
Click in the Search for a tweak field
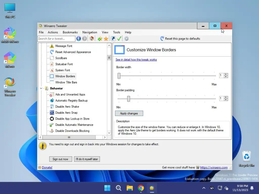(56, 39)
